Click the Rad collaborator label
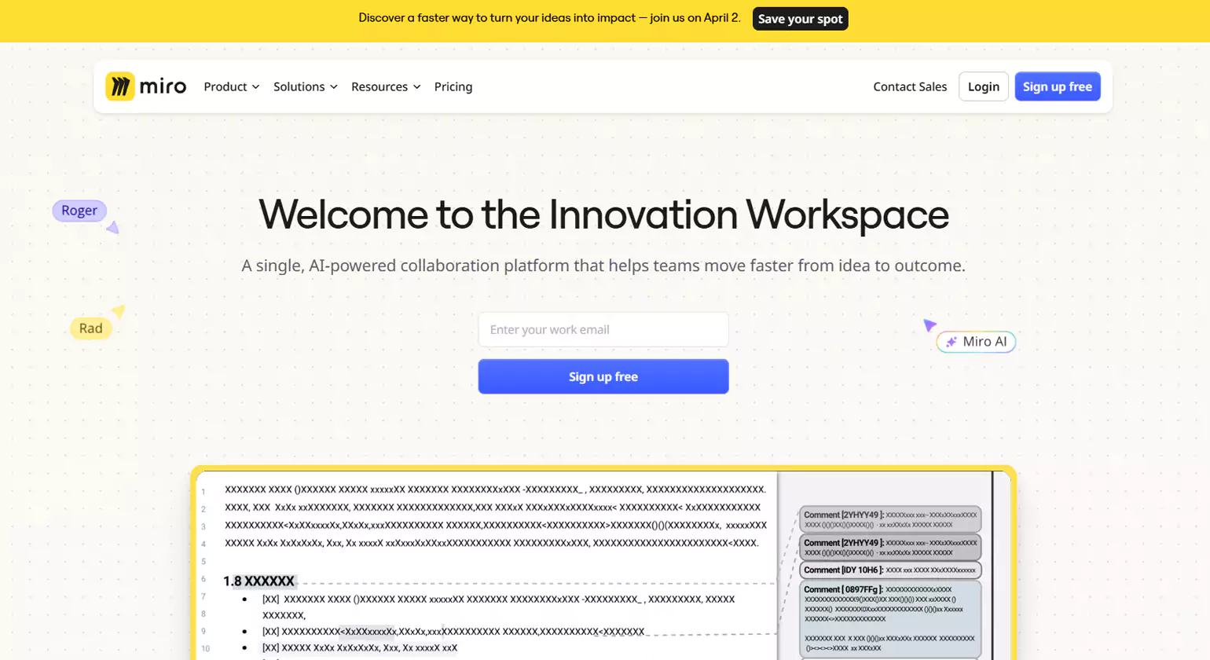The image size is (1210, 660). pos(90,328)
